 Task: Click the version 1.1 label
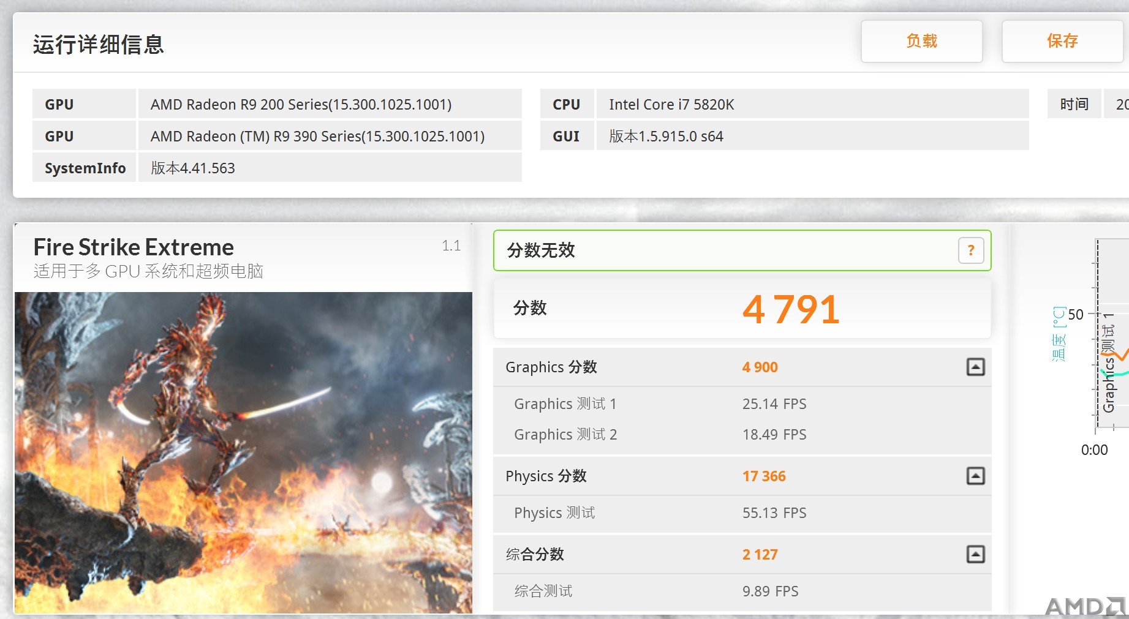click(451, 246)
